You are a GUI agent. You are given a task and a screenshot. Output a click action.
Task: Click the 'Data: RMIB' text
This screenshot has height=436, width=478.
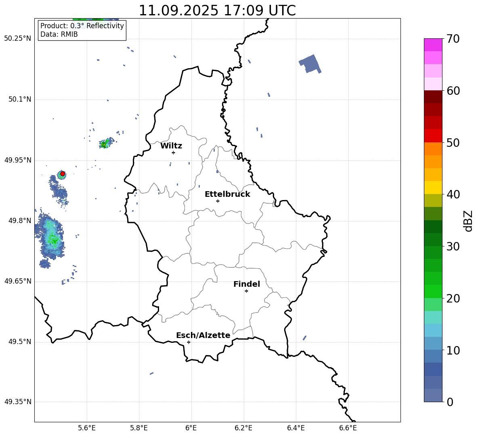click(x=59, y=34)
